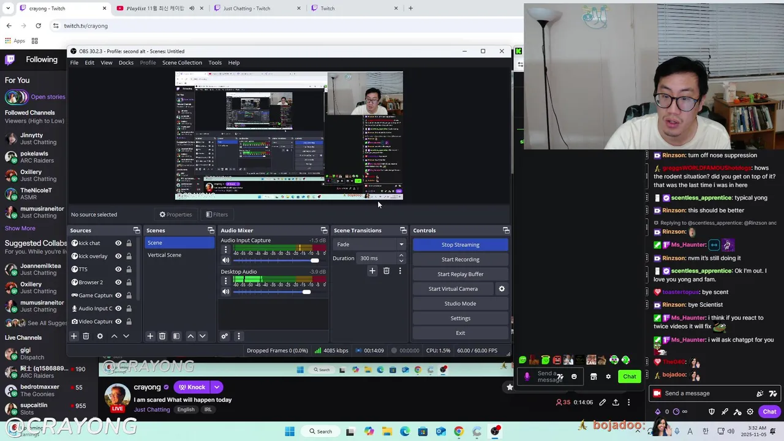The image size is (784, 441).
Task: Open transition properties three-dot menu
Action: click(400, 271)
